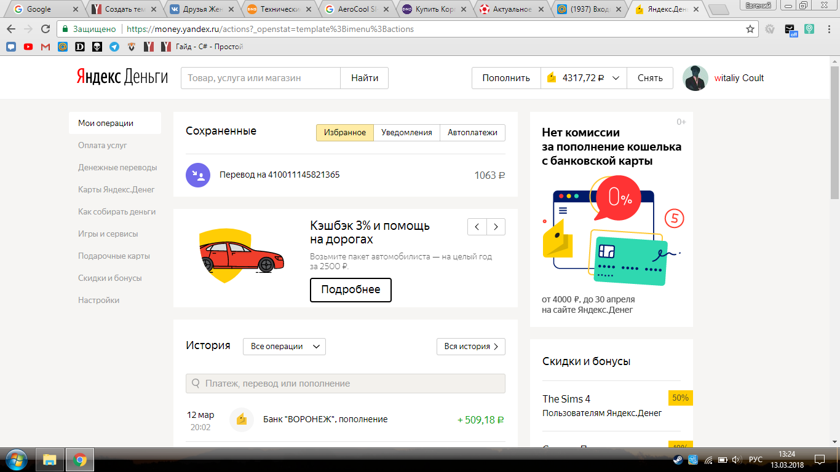
Task: Expand the balance dropdown chevron
Action: point(614,77)
